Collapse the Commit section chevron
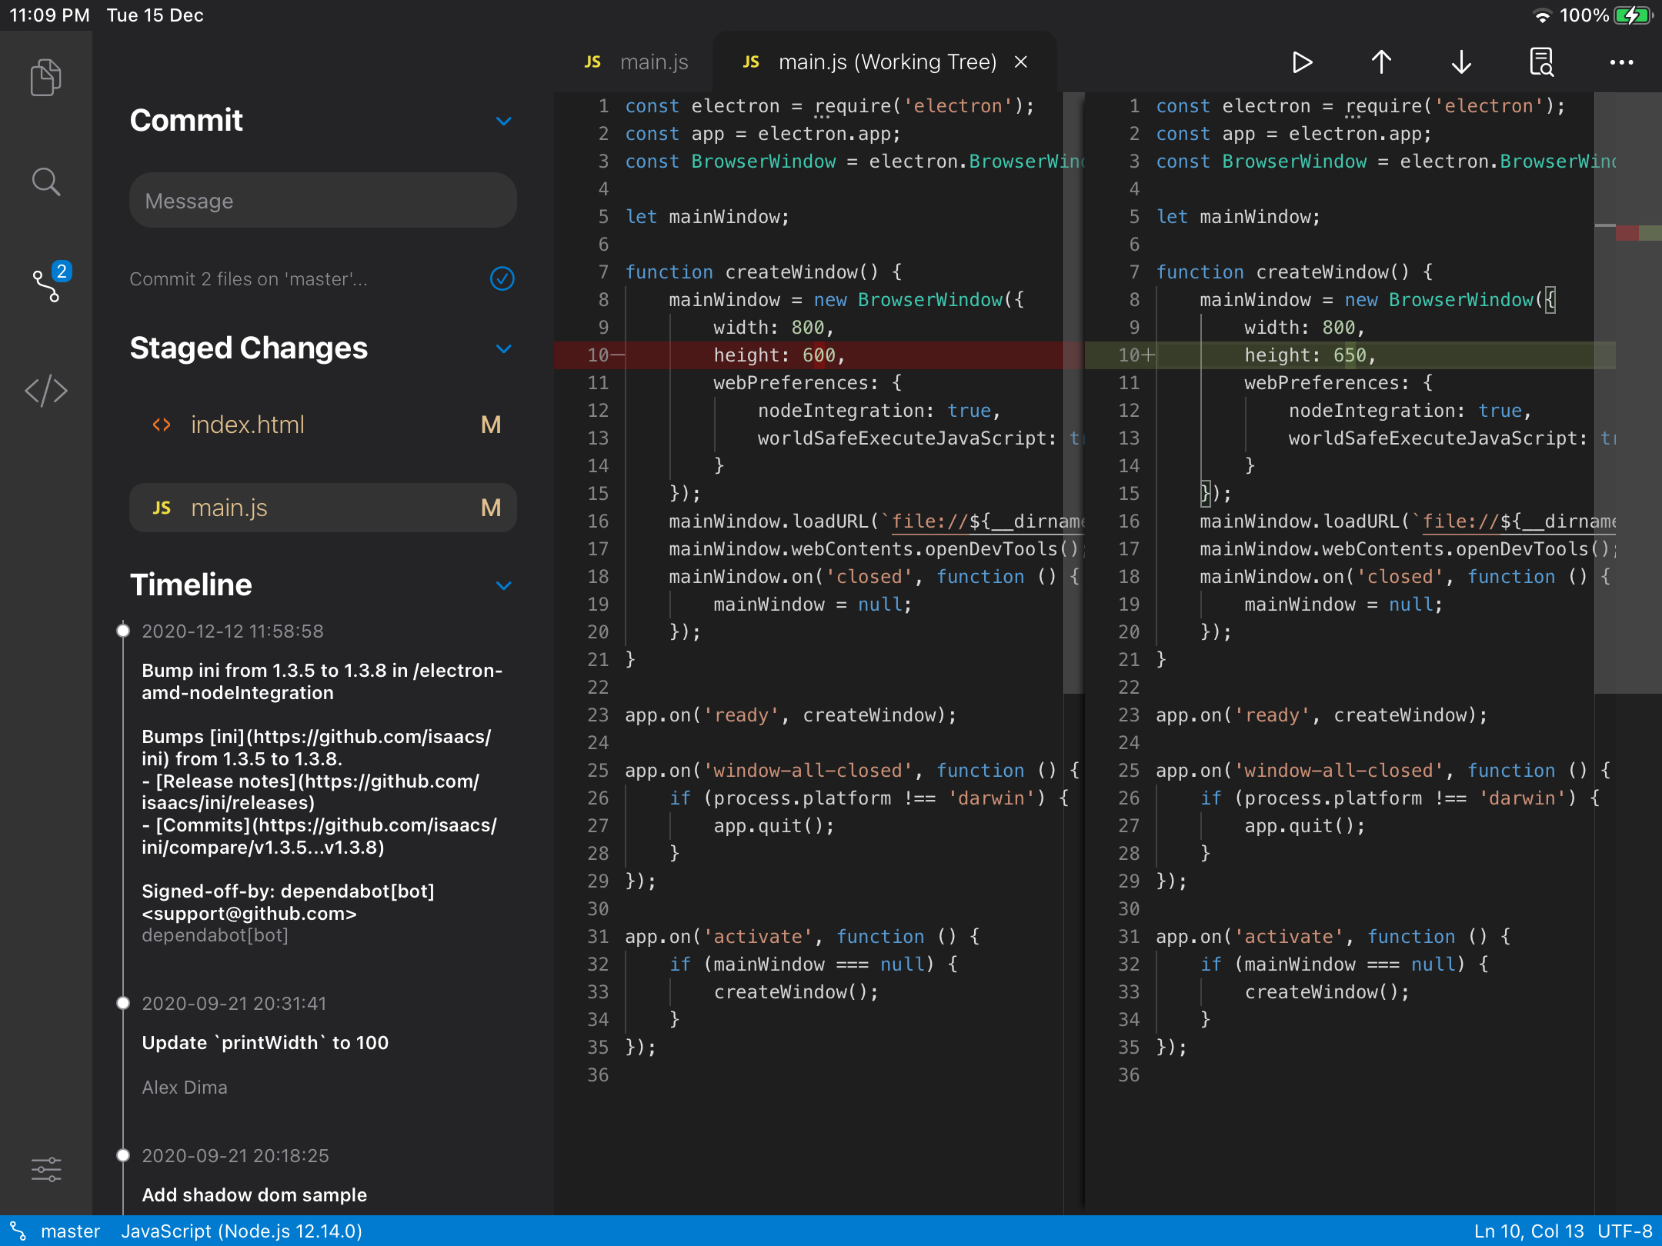 click(504, 121)
